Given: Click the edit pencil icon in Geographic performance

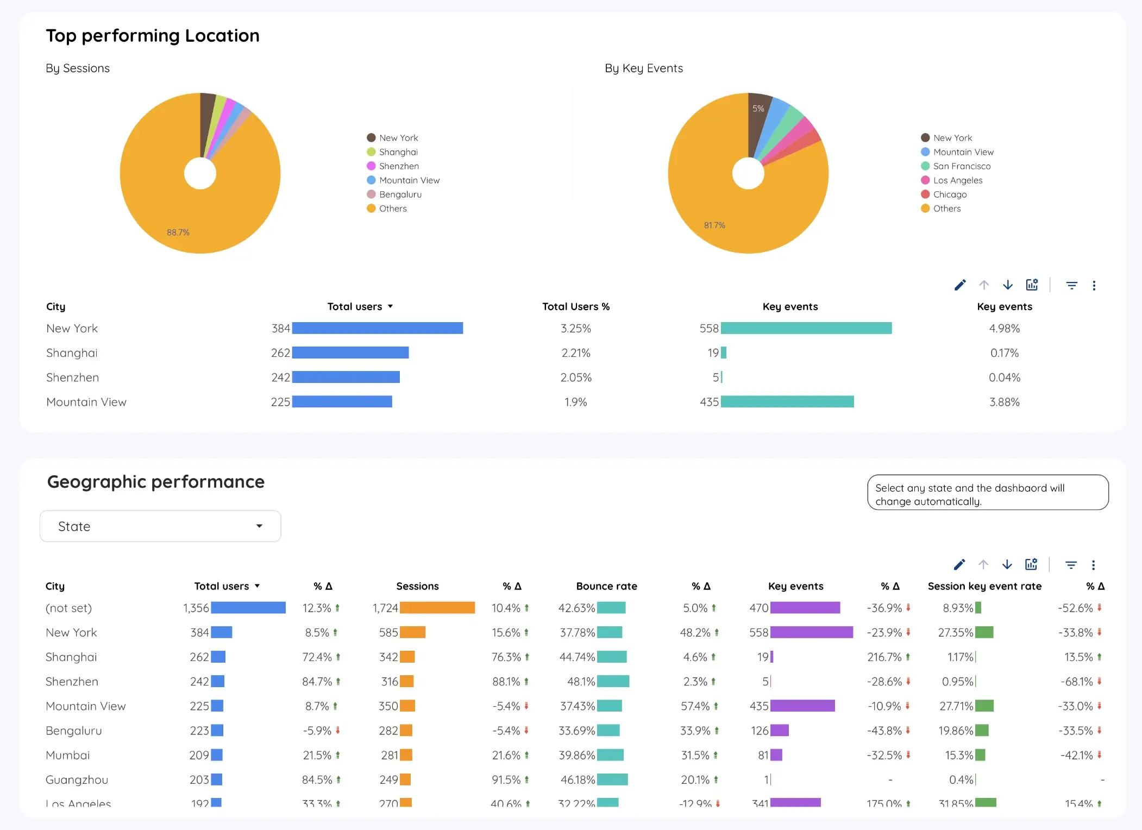Looking at the screenshot, I should pos(959,565).
